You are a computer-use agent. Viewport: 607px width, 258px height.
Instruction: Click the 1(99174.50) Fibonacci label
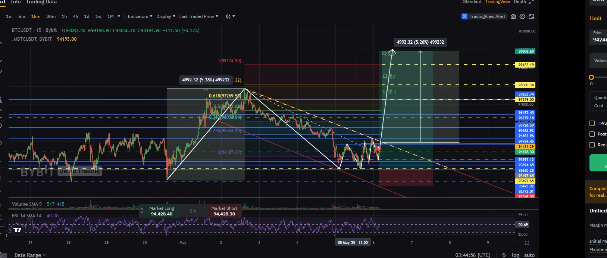229,60
